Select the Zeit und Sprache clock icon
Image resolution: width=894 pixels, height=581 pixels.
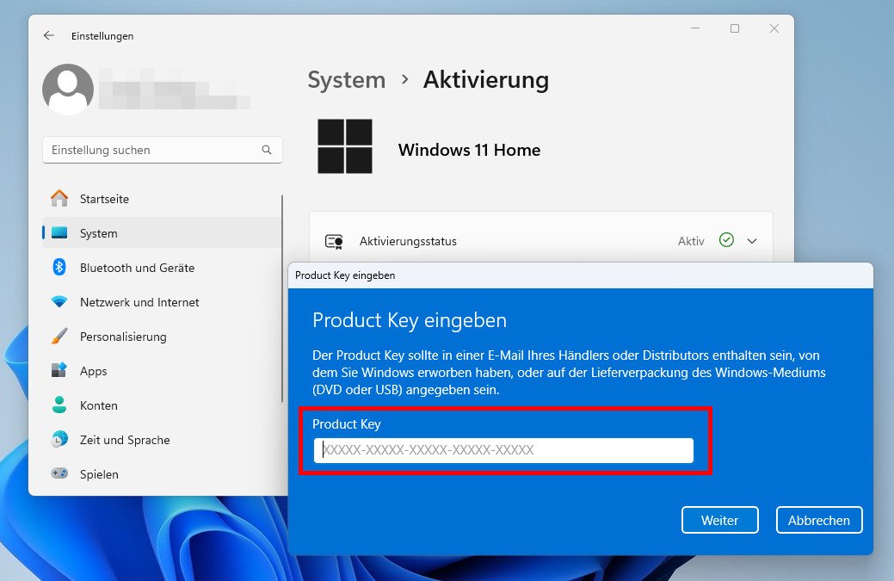(x=59, y=440)
